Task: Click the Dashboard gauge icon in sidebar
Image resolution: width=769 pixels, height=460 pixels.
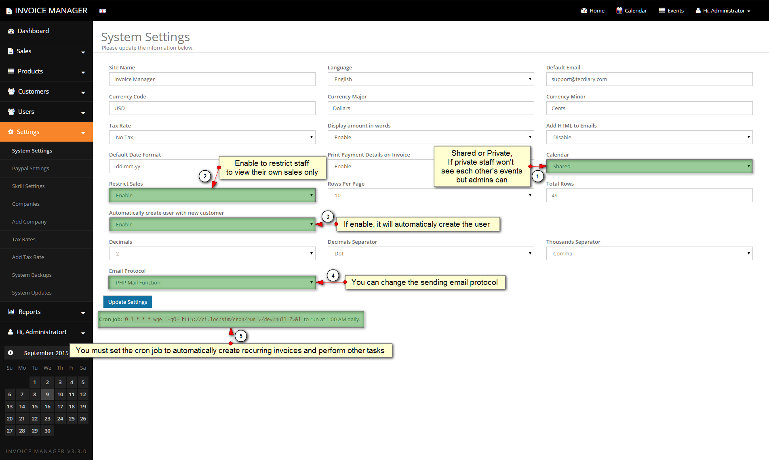Action: (x=11, y=31)
